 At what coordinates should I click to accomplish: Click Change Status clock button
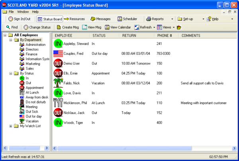(x=37, y=27)
